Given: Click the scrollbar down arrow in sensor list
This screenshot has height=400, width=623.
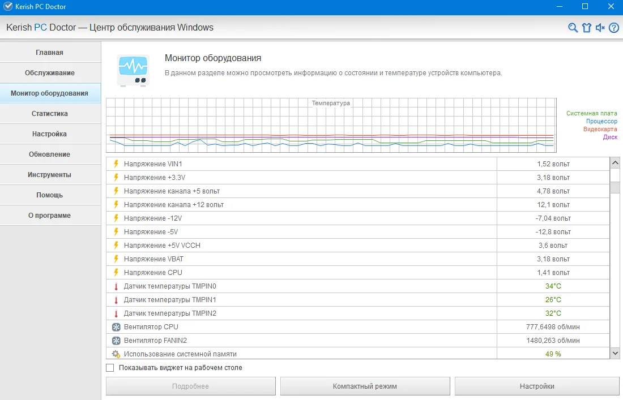Looking at the screenshot, I should pyautogui.click(x=615, y=353).
